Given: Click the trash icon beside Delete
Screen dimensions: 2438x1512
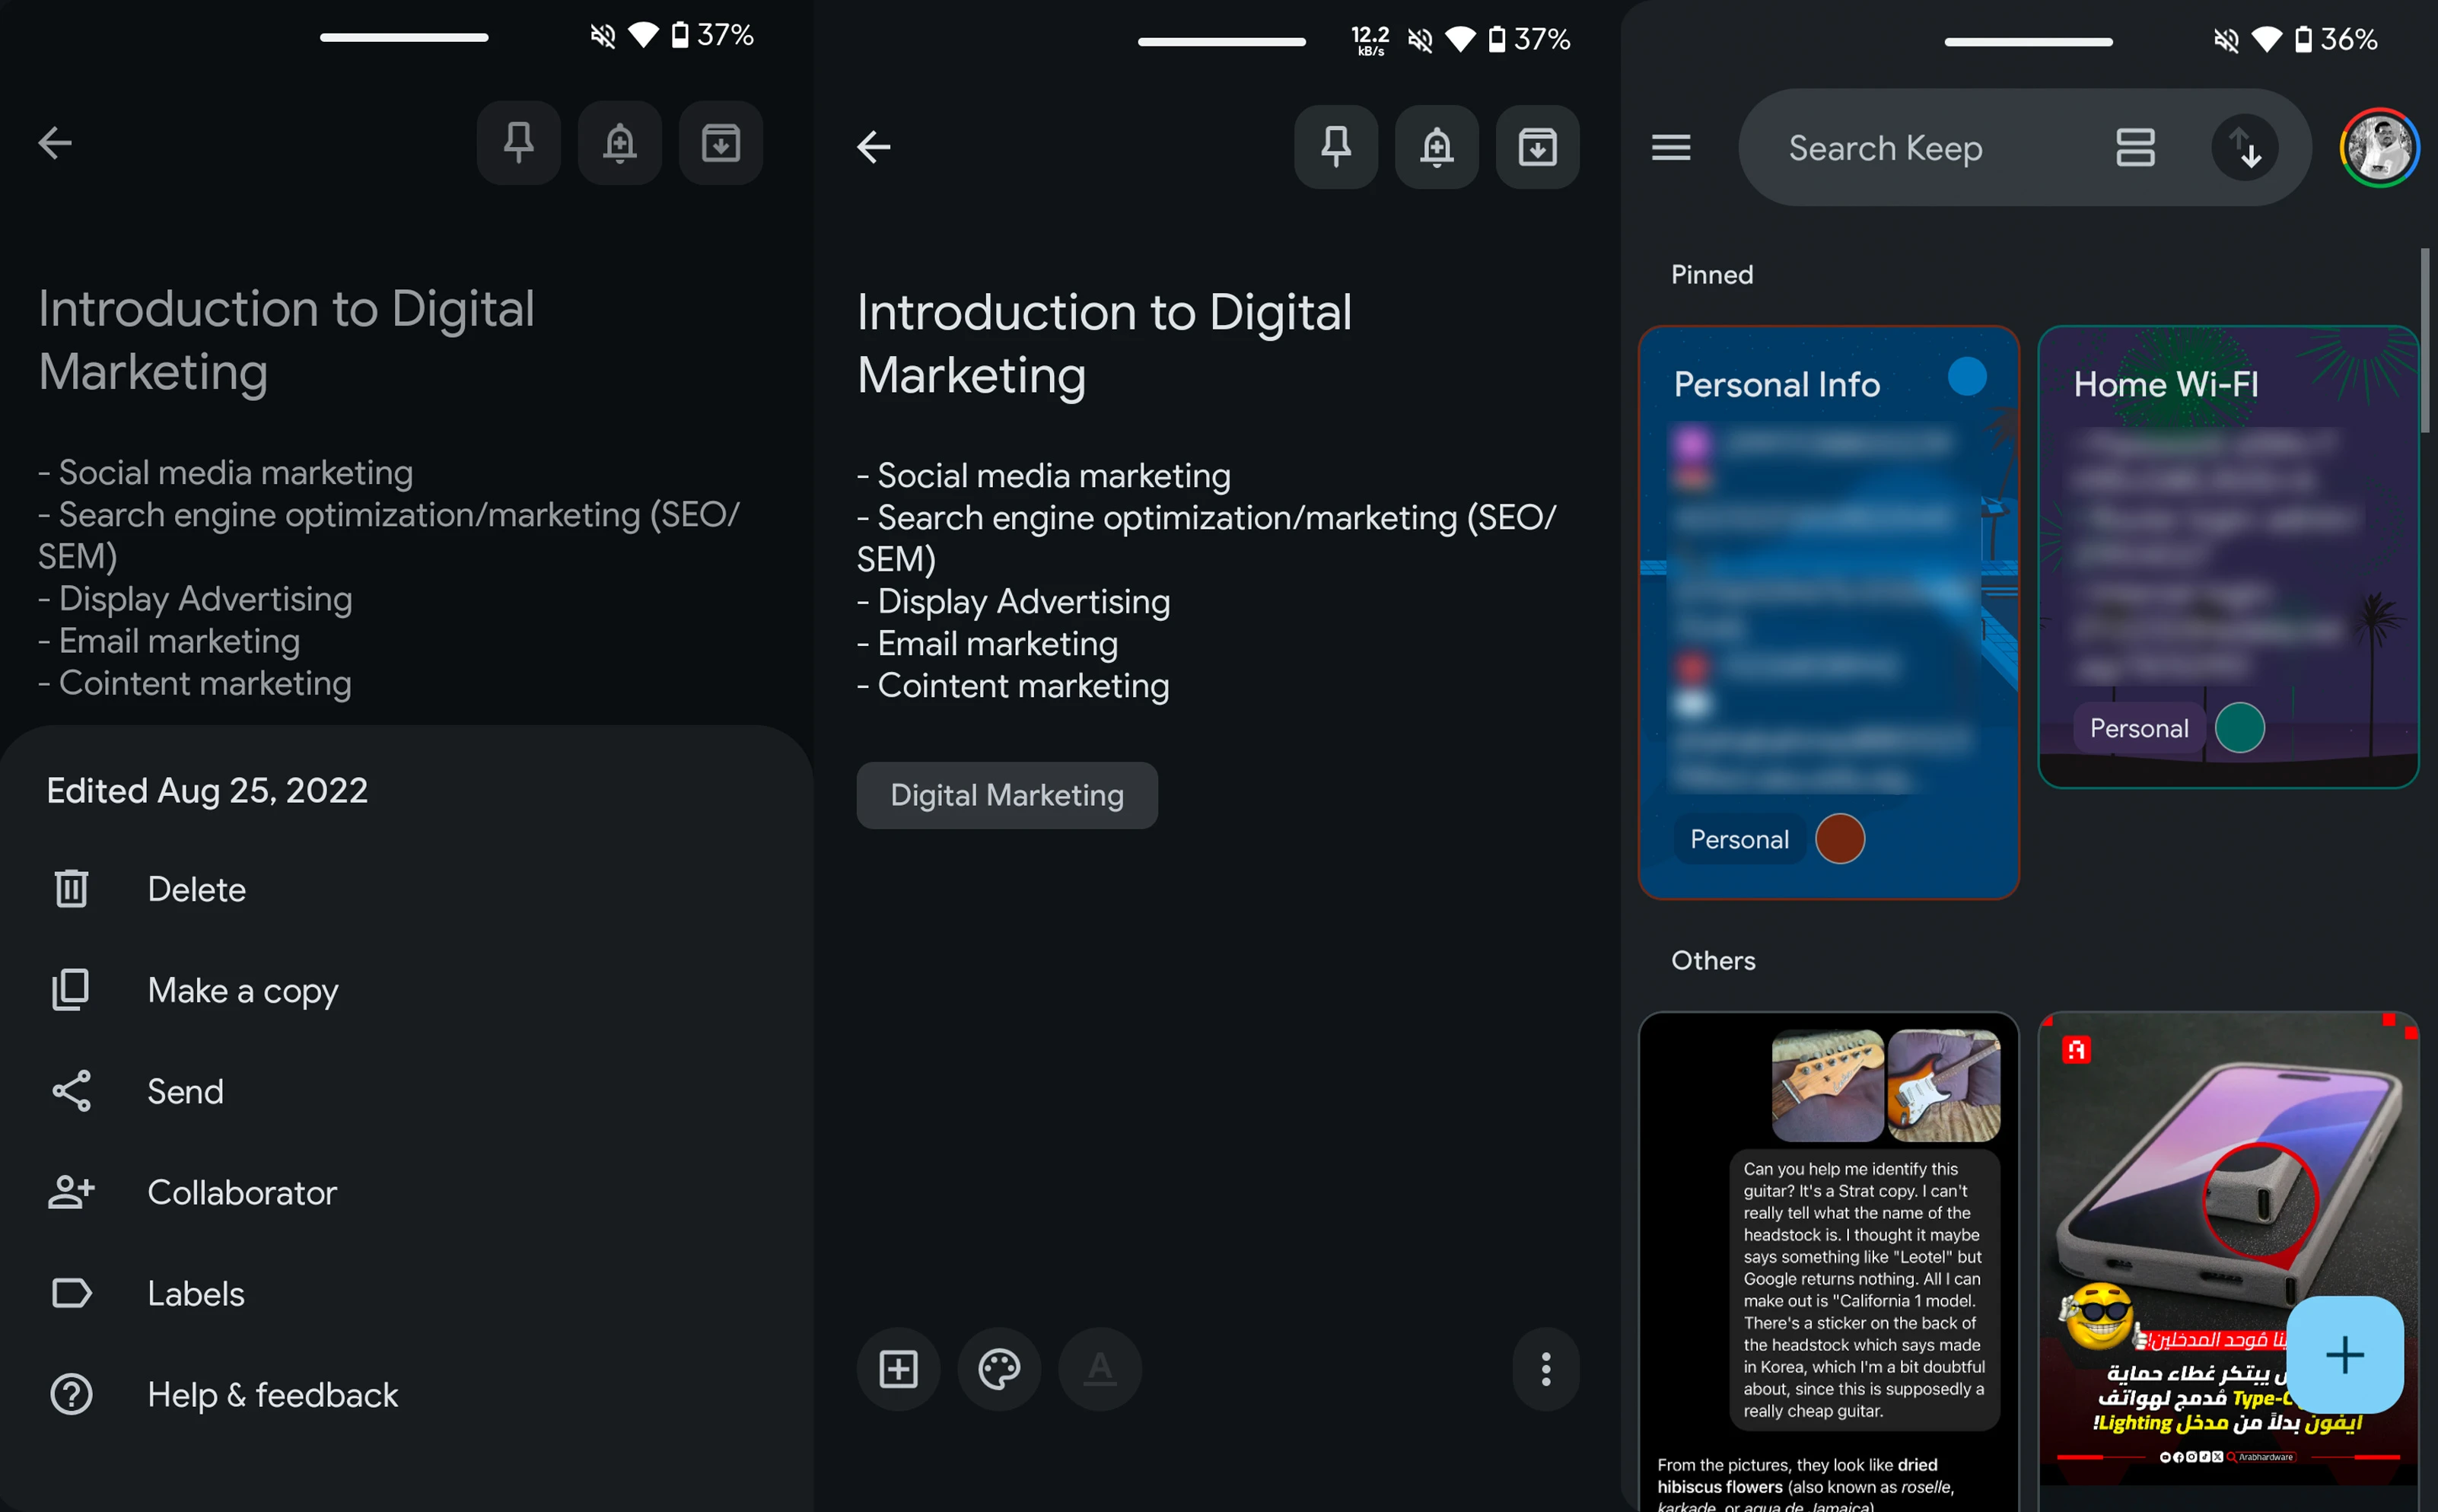Looking at the screenshot, I should click(71, 888).
